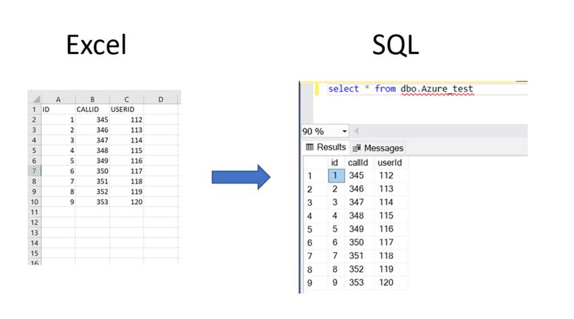
Task: Click the callId column header in results
Action: (357, 163)
